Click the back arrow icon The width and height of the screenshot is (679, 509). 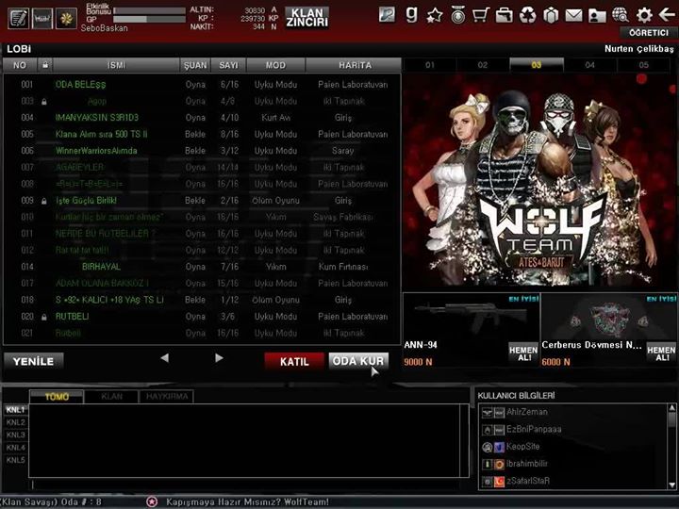pyautogui.click(x=667, y=15)
